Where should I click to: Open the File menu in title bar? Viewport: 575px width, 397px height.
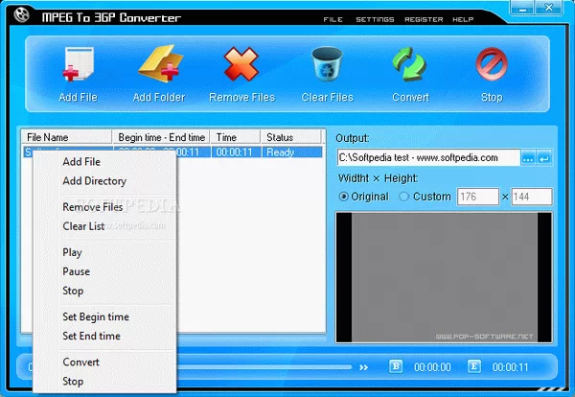pos(333,19)
